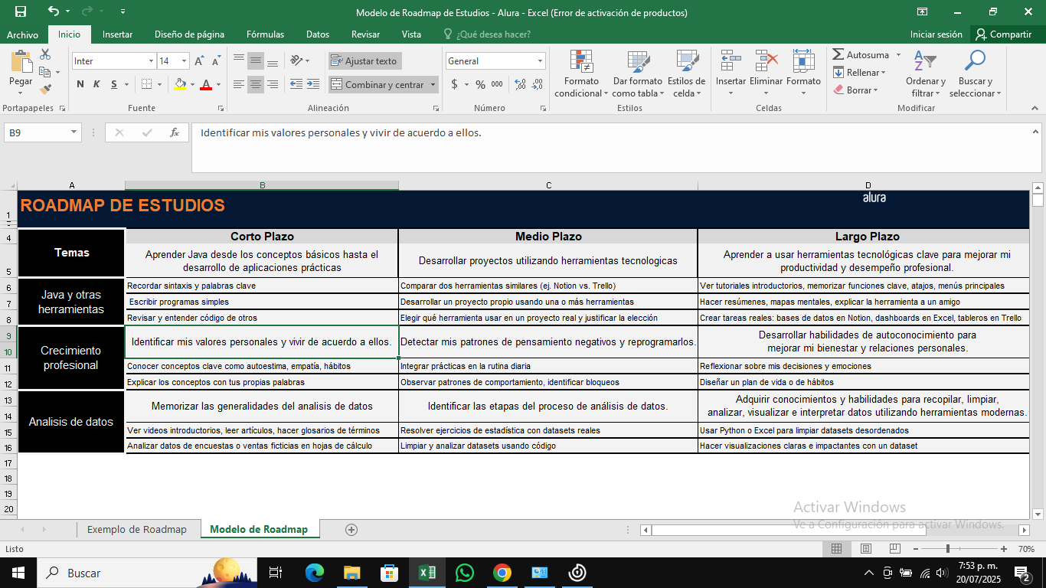The width and height of the screenshot is (1046, 588).
Task: Apply the thousands separator 000 icon
Action: click(x=497, y=84)
